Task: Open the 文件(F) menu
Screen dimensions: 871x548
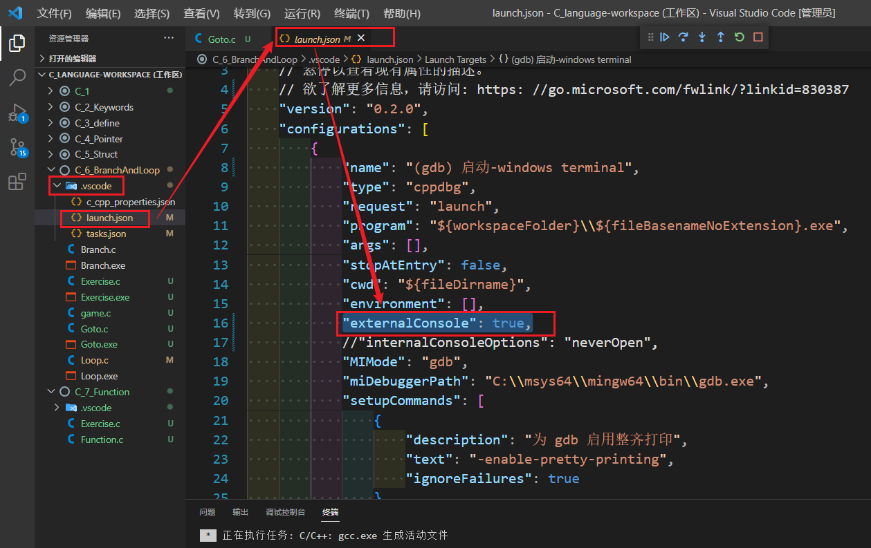Action: [54, 13]
